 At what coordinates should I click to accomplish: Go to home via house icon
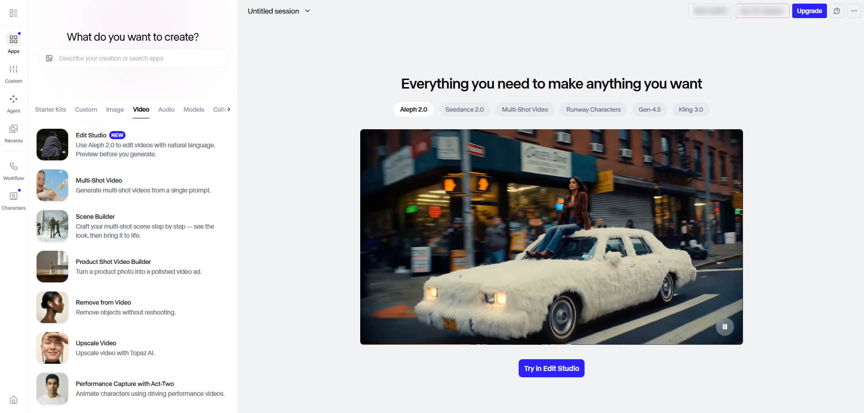pyautogui.click(x=14, y=399)
